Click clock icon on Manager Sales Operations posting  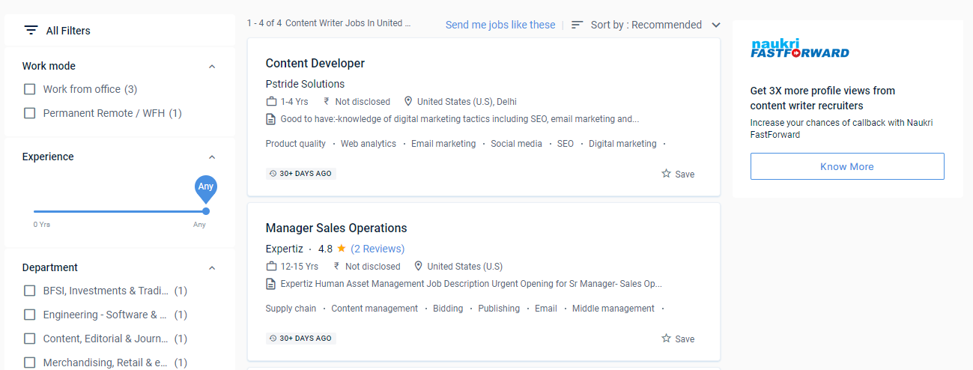click(273, 339)
